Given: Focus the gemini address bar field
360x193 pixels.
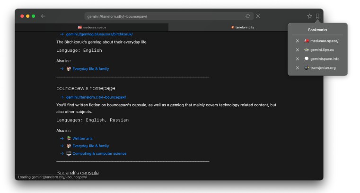Looking at the screenshot, I should [x=163, y=16].
